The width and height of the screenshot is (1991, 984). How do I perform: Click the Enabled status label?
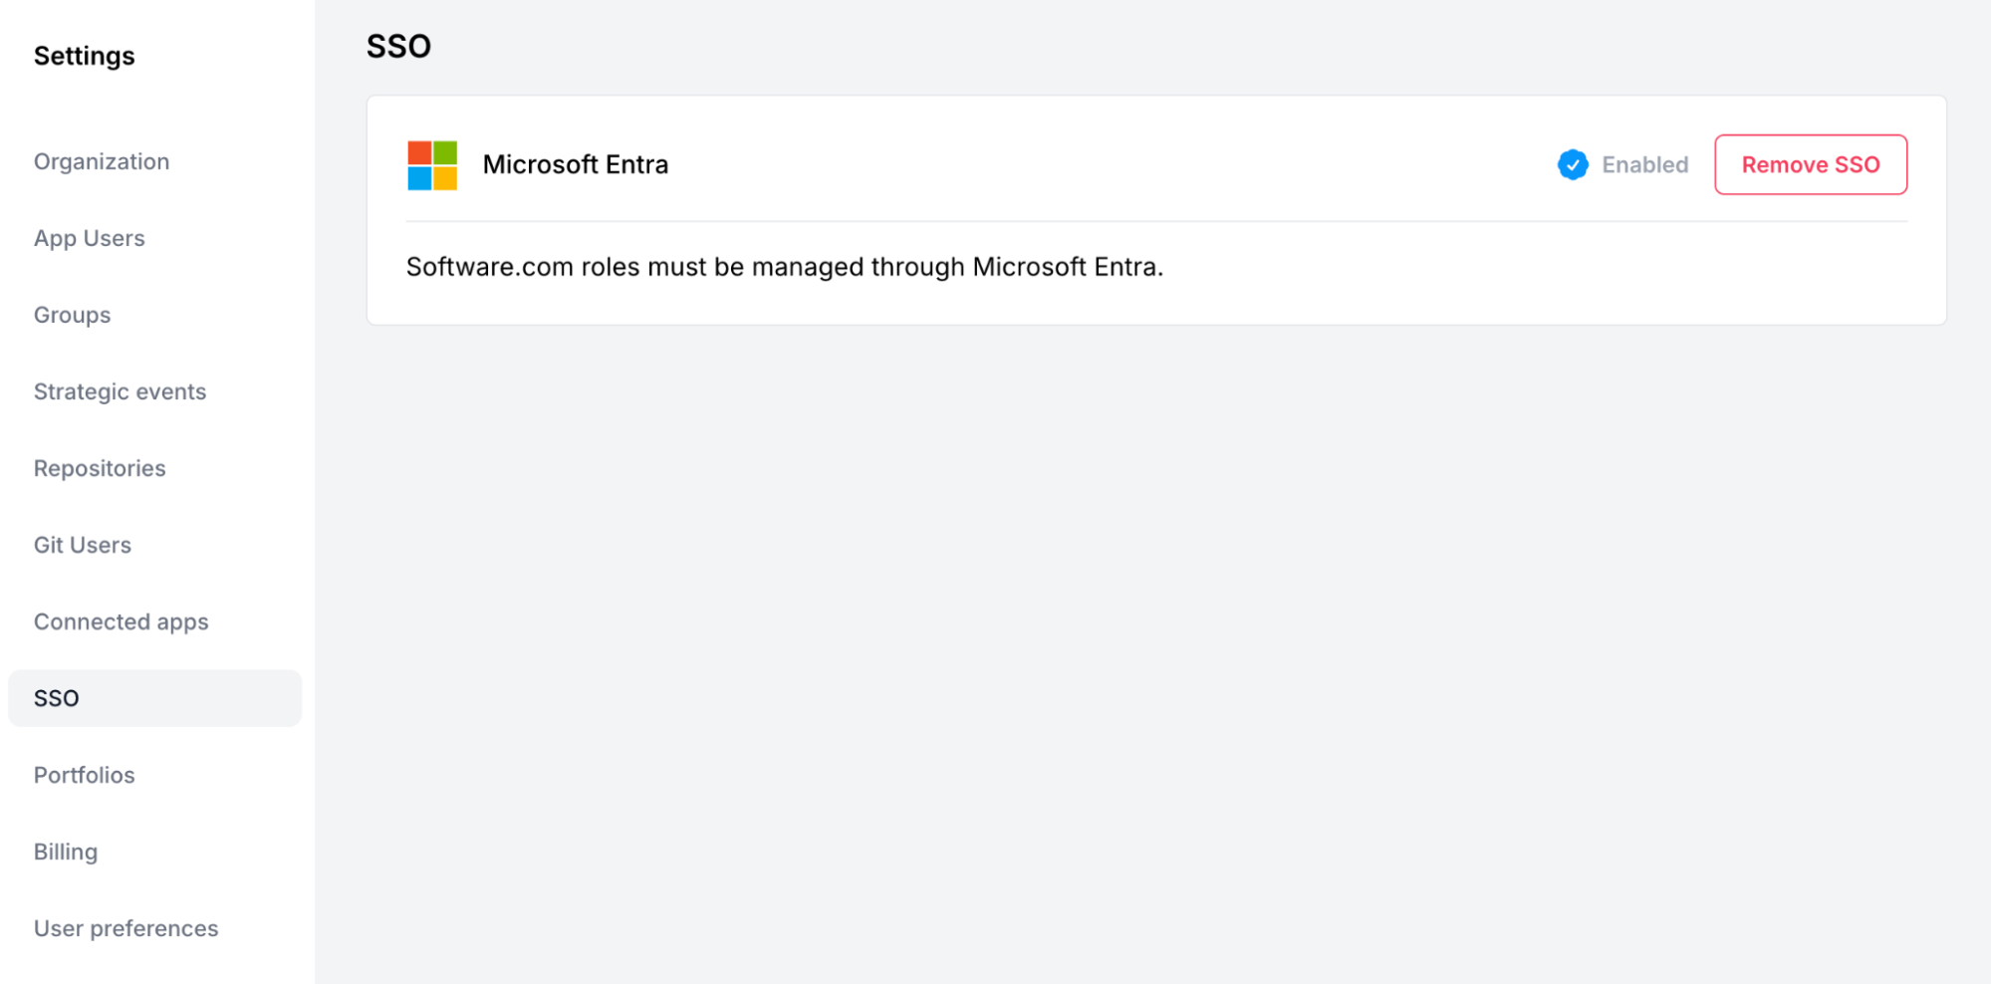pos(1644,165)
